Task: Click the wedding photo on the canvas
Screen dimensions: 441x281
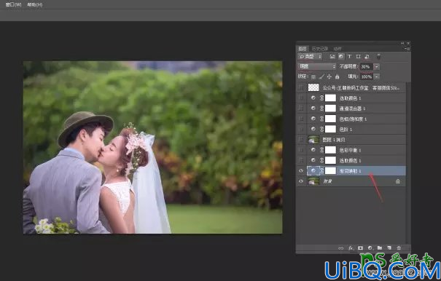Action: [153, 147]
